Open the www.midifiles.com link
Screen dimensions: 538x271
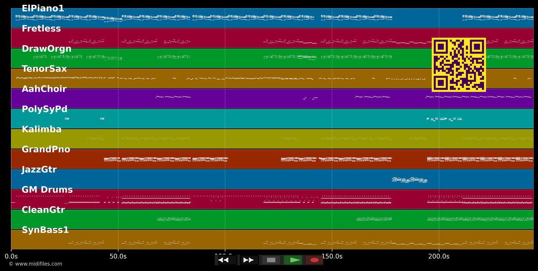pyautogui.click(x=35, y=264)
